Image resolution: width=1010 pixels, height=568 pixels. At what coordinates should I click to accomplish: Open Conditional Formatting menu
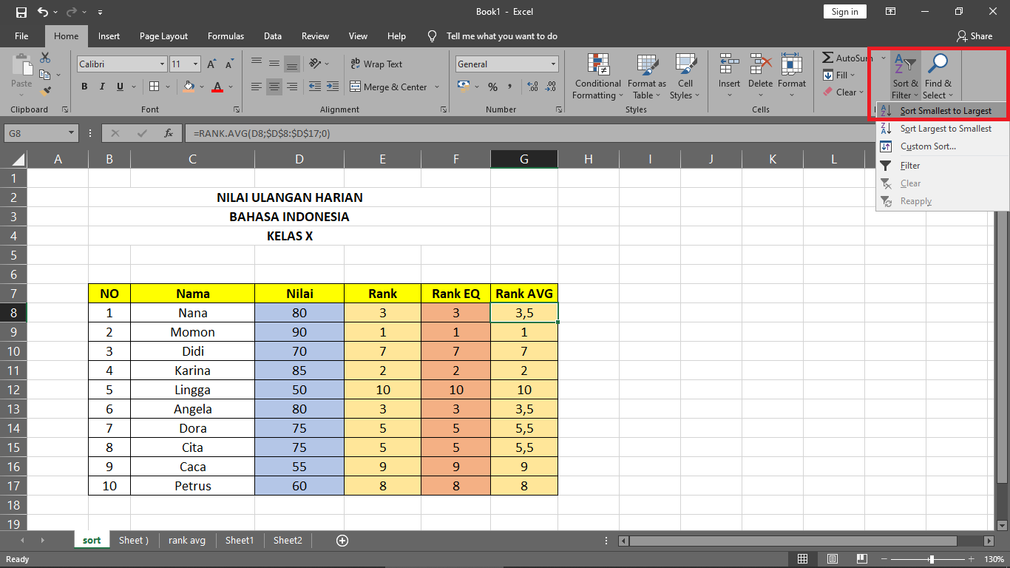click(597, 76)
